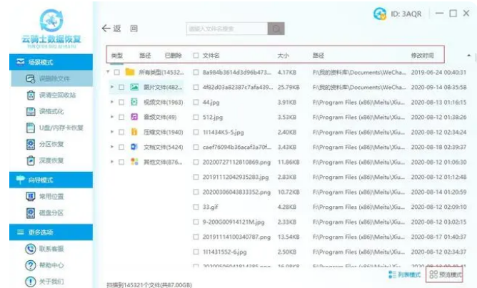
Task: Sort by the 修改时间 column header
Action: (423, 56)
